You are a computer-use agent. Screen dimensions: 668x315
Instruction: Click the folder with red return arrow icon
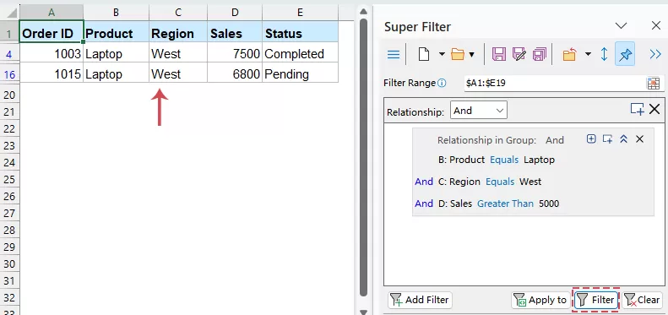coord(569,55)
